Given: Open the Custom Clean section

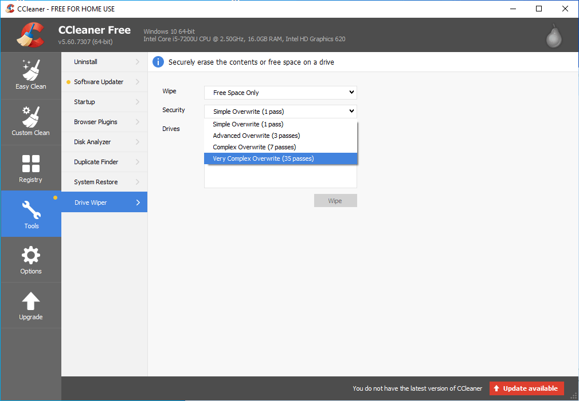Looking at the screenshot, I should 31,121.
